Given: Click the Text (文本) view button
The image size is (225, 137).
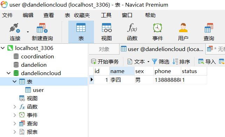Looking at the screenshot, I should 136,62.
